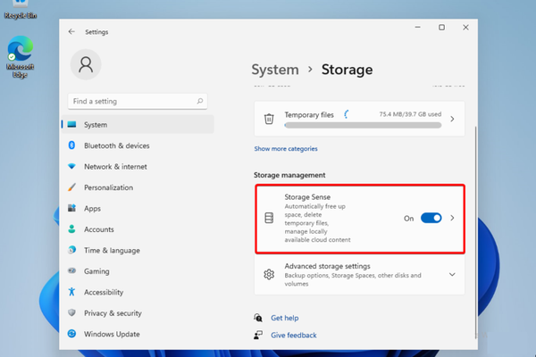Turn off the Storage Sense toggle
The height and width of the screenshot is (357, 536).
click(x=431, y=218)
